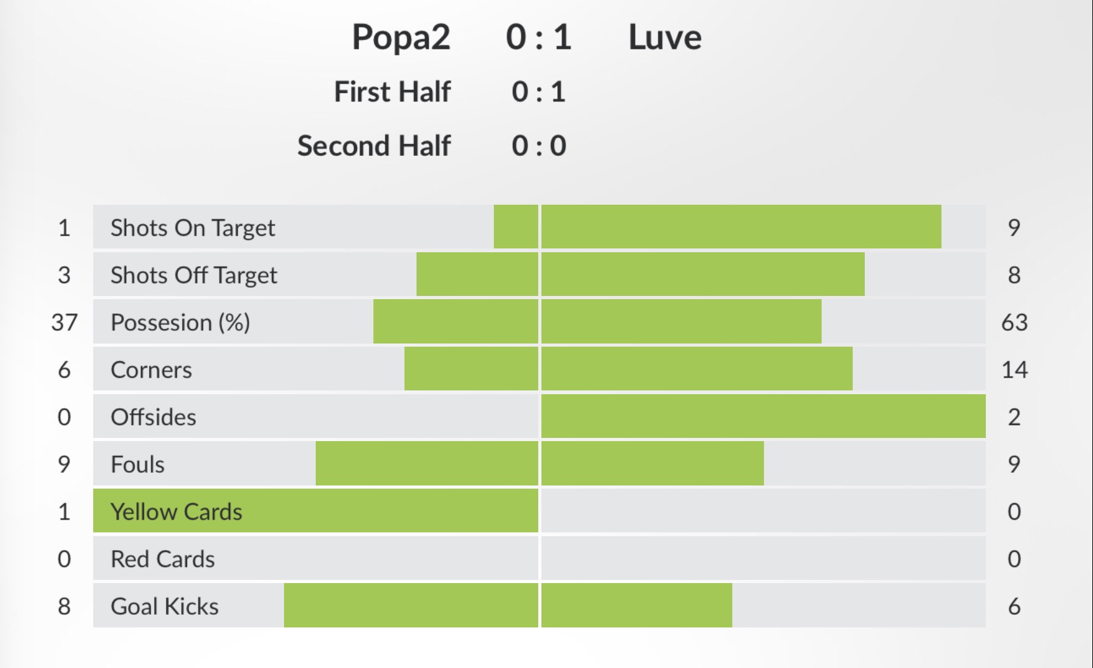Click Luve's possession value 63
The width and height of the screenshot is (1093, 668).
tap(1014, 323)
